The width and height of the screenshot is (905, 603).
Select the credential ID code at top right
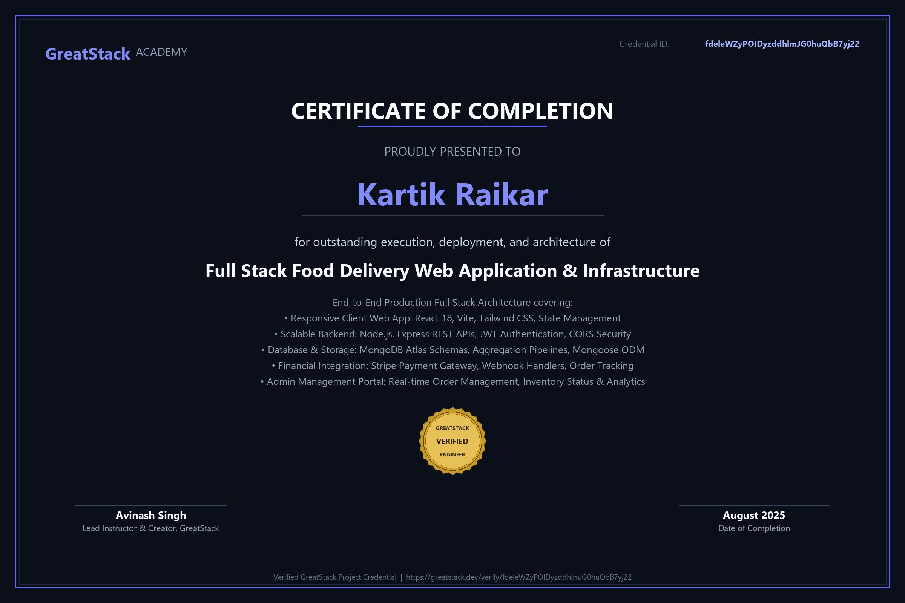pos(782,44)
